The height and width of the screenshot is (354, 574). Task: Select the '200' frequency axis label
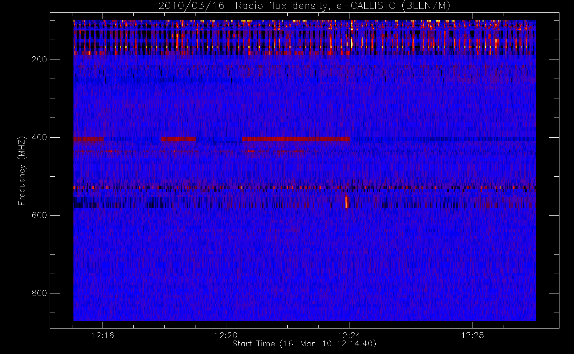[x=39, y=59]
